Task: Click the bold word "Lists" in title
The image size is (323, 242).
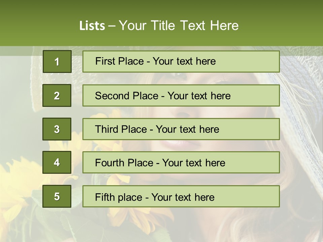Action: point(92,26)
